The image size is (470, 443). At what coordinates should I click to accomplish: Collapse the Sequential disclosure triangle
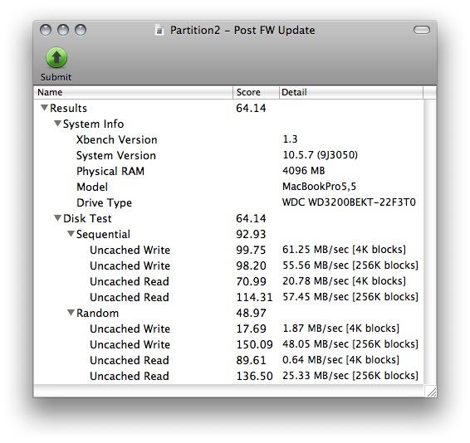[71, 233]
